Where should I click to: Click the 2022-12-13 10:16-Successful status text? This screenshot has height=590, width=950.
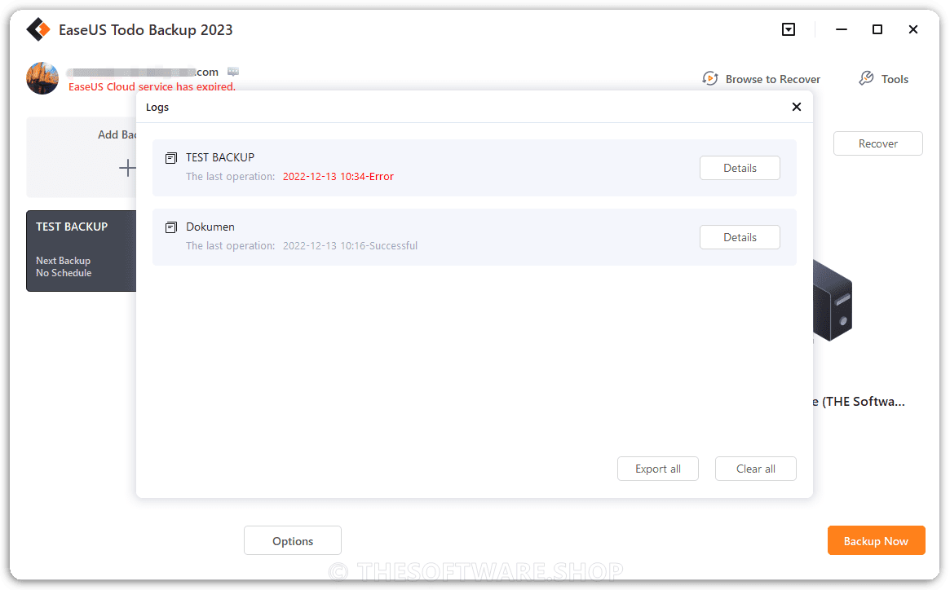[350, 245]
